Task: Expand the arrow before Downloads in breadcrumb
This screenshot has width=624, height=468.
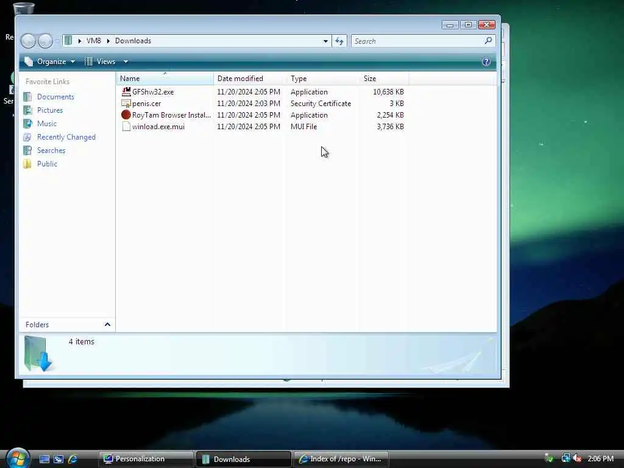Action: 108,41
